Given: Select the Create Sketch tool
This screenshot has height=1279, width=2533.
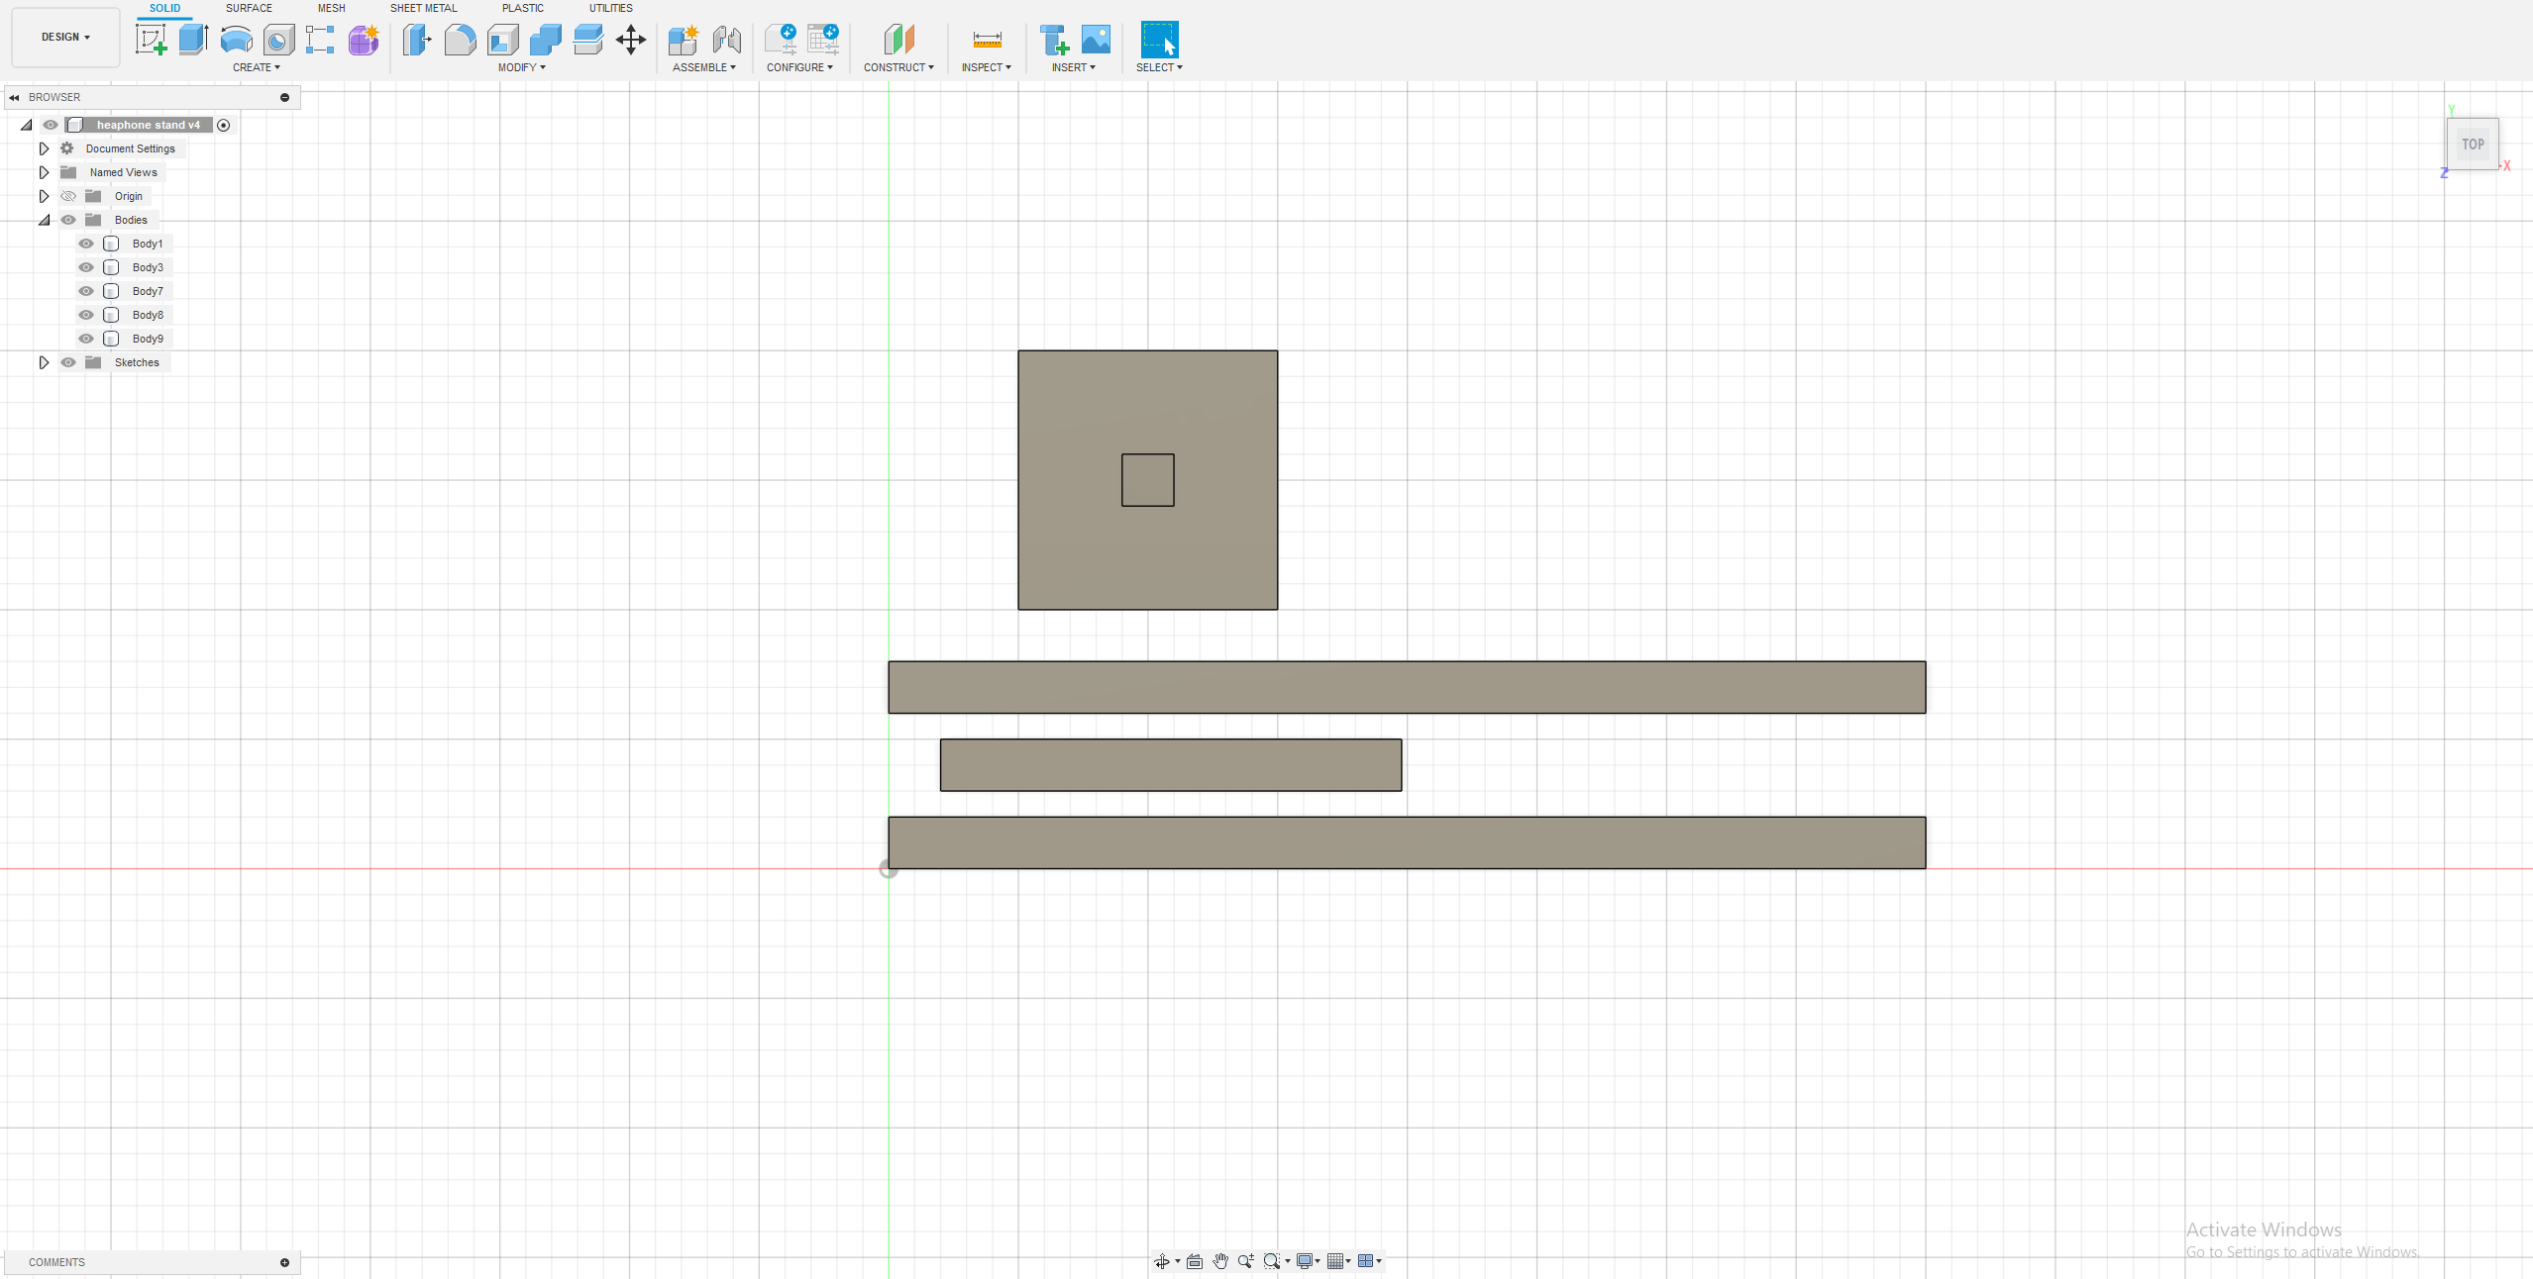Looking at the screenshot, I should click(151, 40).
